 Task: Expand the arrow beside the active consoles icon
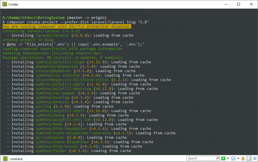(x=238, y=158)
